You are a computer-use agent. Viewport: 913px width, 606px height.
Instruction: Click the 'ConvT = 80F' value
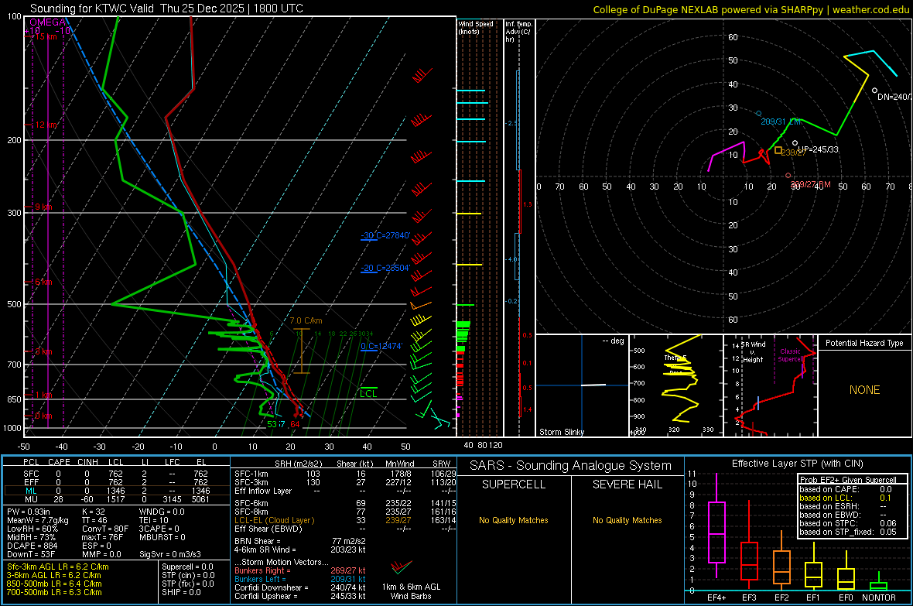point(104,529)
